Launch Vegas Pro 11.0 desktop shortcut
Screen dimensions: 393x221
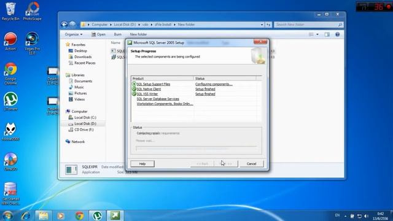click(x=32, y=43)
